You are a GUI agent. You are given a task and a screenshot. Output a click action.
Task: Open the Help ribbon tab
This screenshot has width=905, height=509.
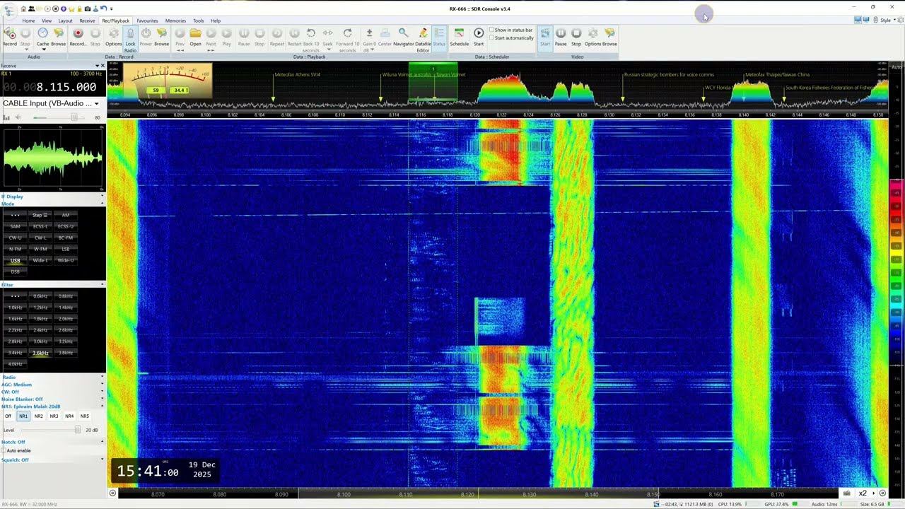pos(216,21)
